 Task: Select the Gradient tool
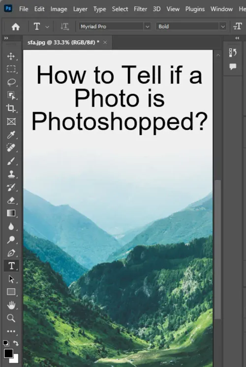point(11,213)
